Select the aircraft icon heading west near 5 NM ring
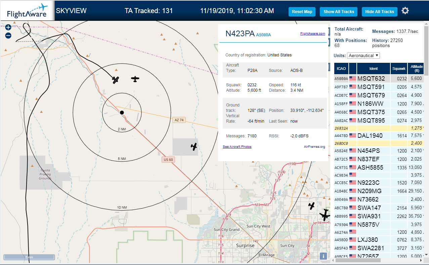 pyautogui.click(x=135, y=79)
